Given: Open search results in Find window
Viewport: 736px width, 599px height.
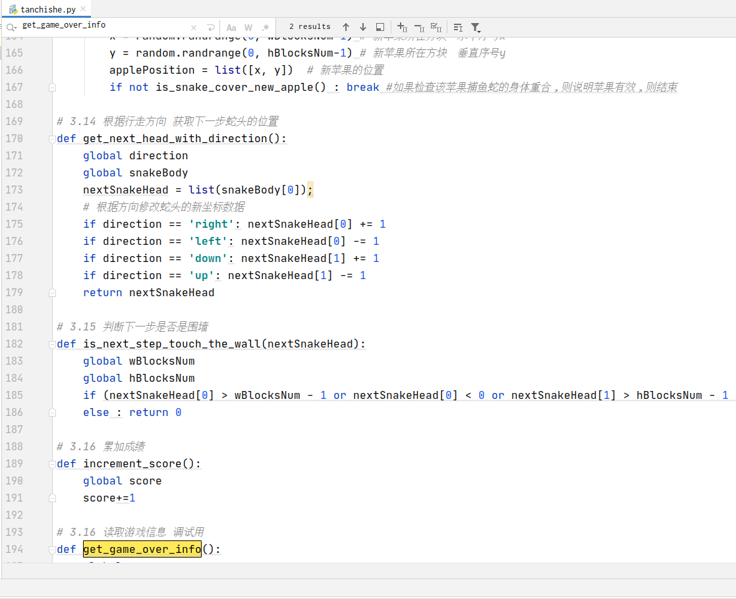Looking at the screenshot, I should click(x=380, y=27).
